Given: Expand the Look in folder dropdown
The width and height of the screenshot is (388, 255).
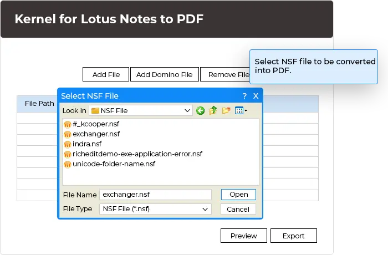Looking at the screenshot, I should tap(187, 111).
